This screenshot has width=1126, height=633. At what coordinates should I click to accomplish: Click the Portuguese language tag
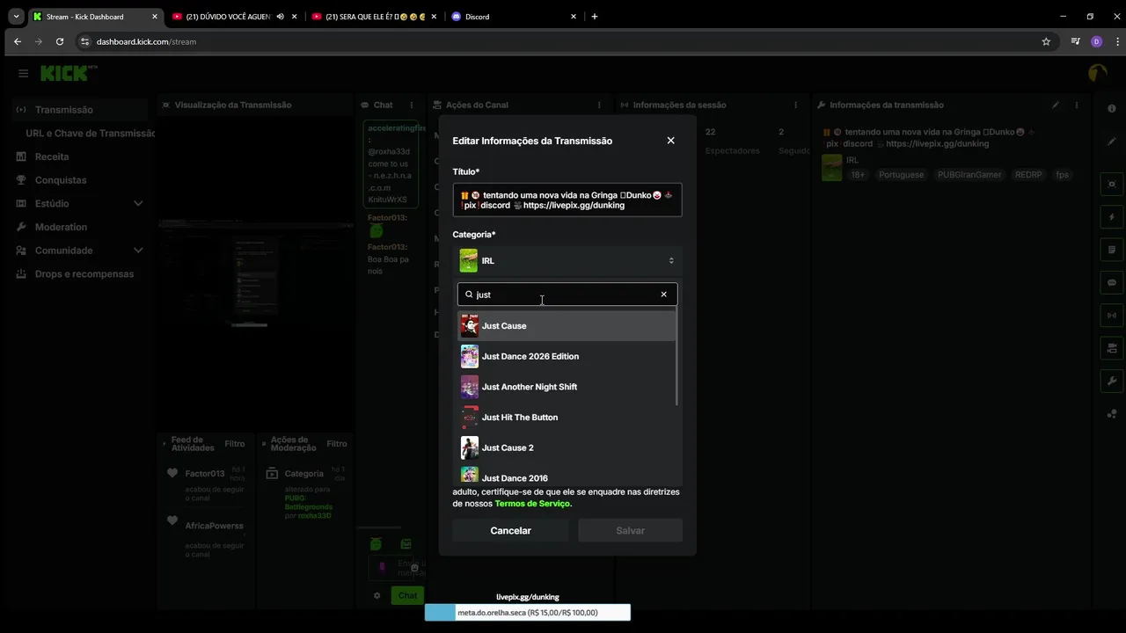[x=901, y=175]
